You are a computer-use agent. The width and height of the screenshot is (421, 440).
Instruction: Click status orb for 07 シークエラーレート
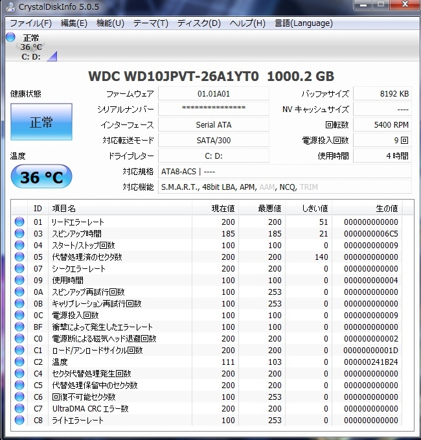19,268
